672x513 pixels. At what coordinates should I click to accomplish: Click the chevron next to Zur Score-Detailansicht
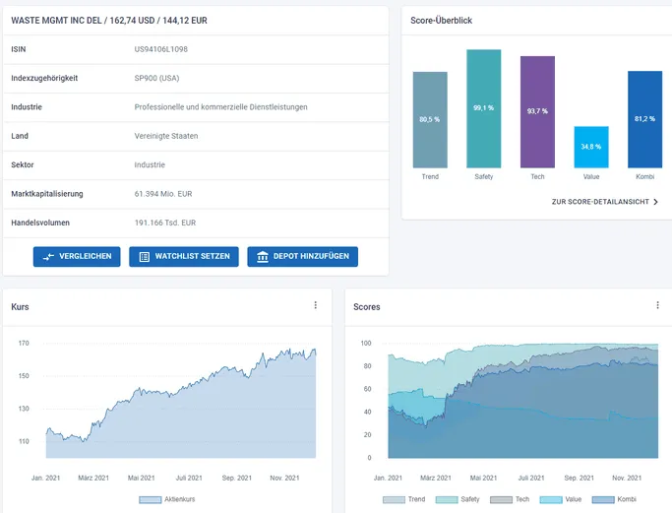click(x=655, y=202)
